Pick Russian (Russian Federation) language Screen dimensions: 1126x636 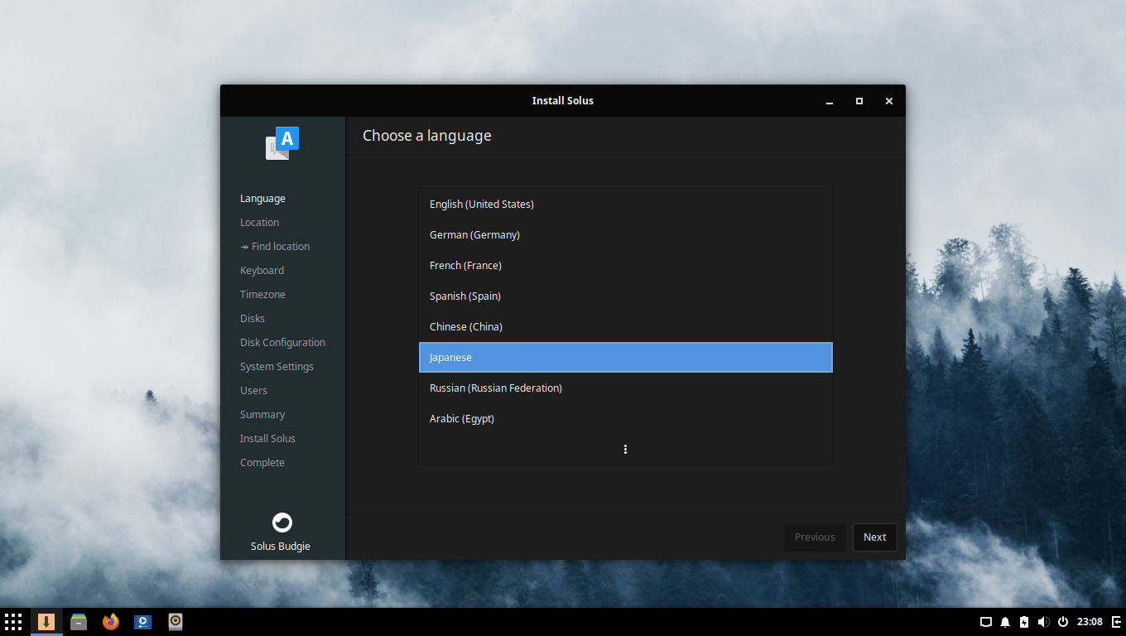[x=625, y=388]
